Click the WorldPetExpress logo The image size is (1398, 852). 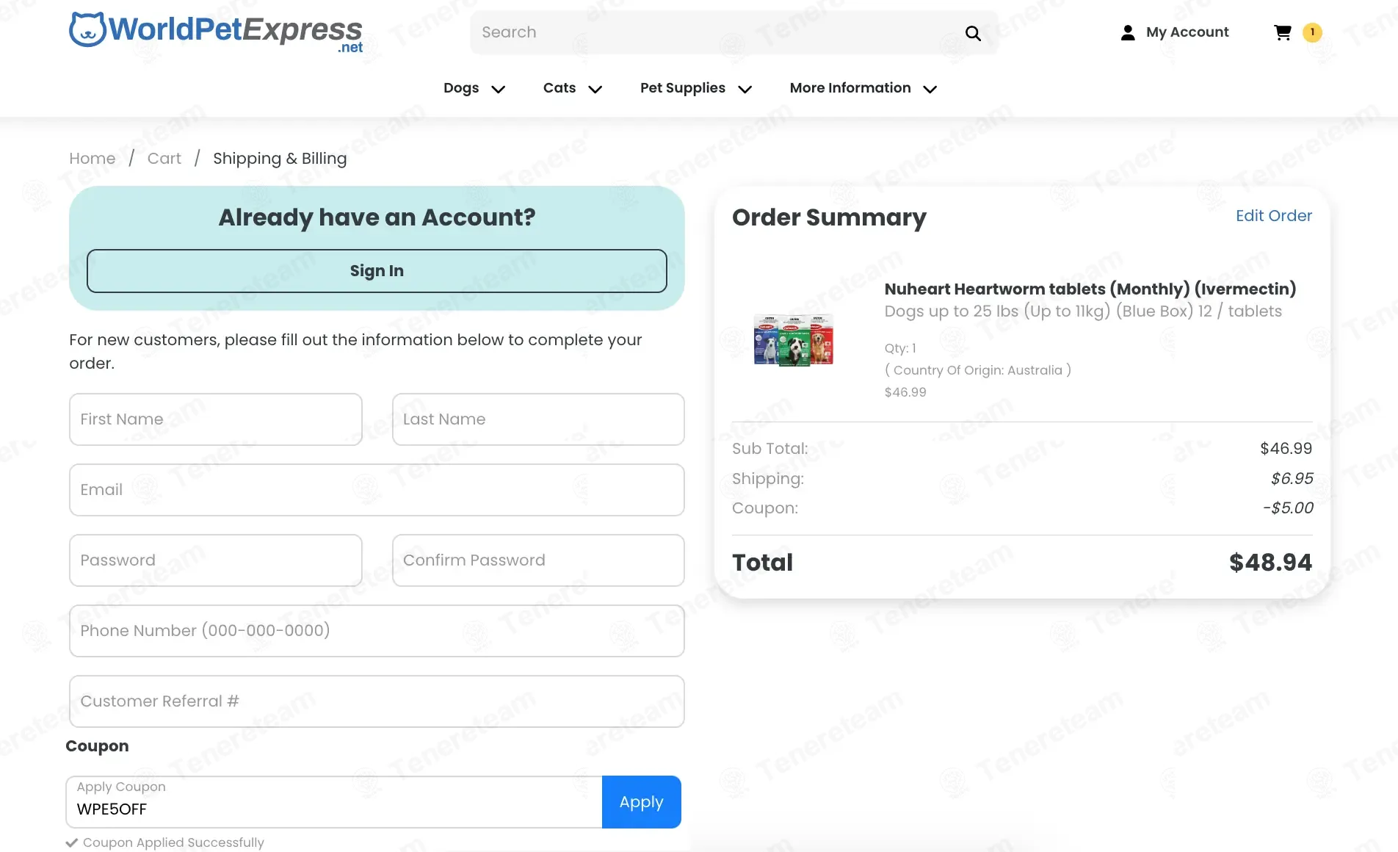point(216,32)
